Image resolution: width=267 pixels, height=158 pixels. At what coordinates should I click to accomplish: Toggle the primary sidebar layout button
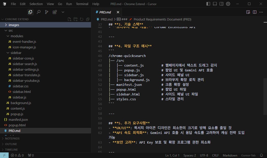tap(208, 4)
